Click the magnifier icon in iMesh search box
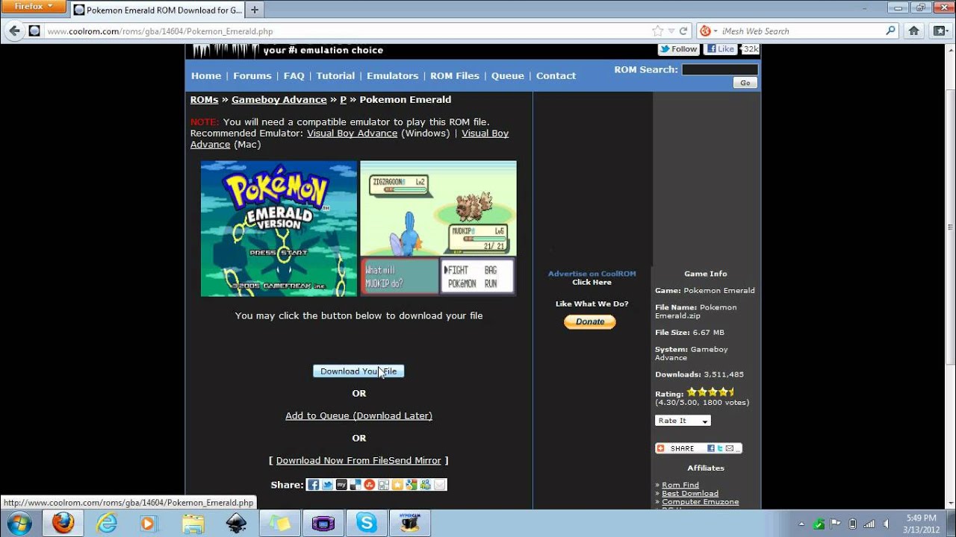956x537 pixels. [x=890, y=31]
